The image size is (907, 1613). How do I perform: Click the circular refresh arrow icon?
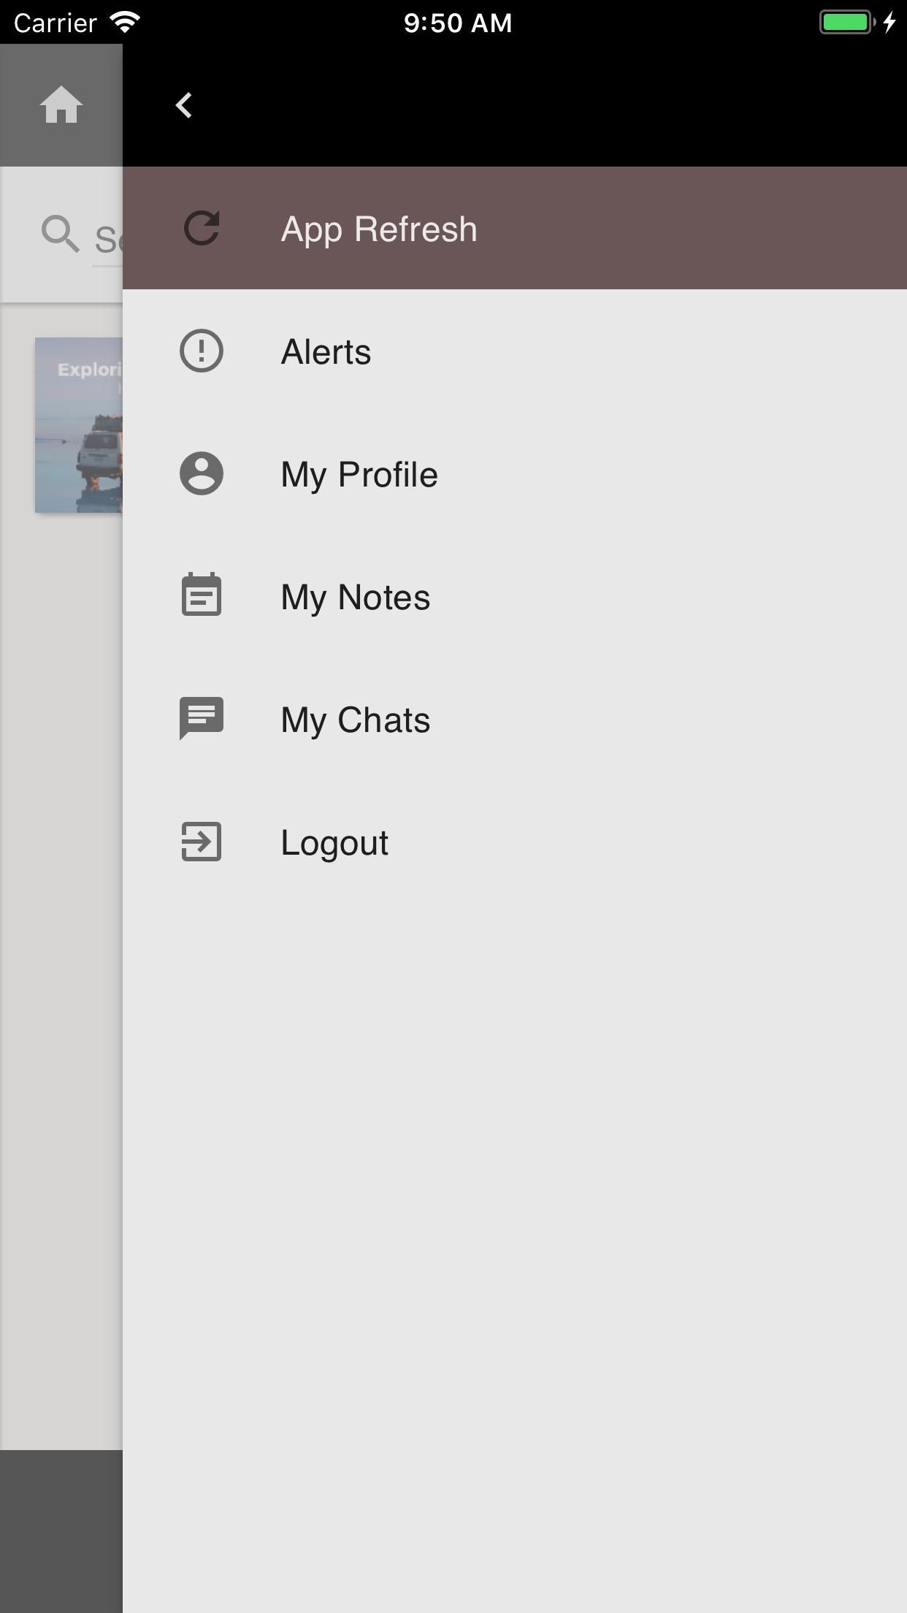202,229
